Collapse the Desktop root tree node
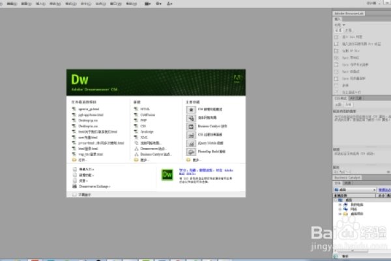The width and height of the screenshot is (391, 261). [x=336, y=200]
